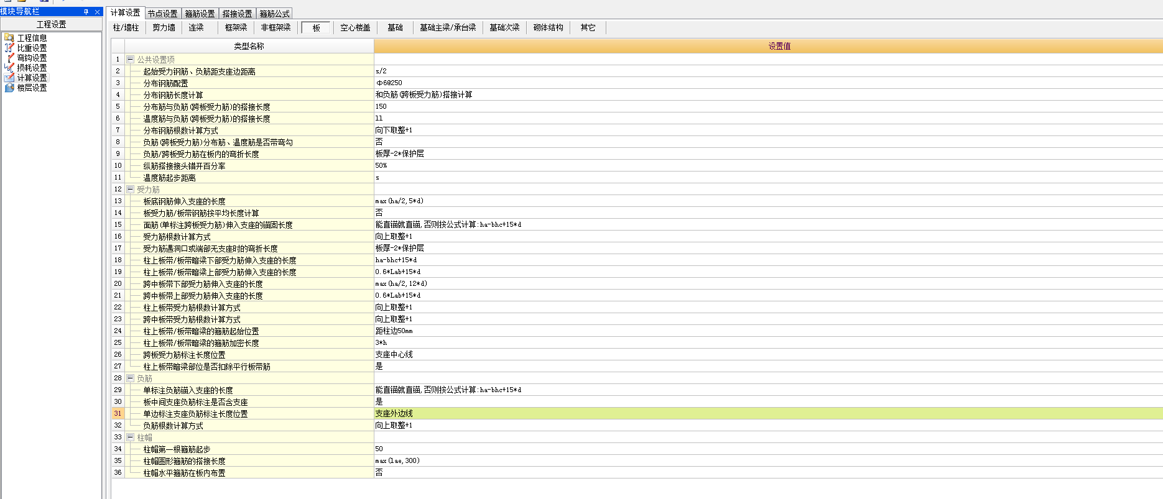This screenshot has width=1163, height=499.
Task: Click value ll for 温度筋搭接长度
Action: point(769,119)
